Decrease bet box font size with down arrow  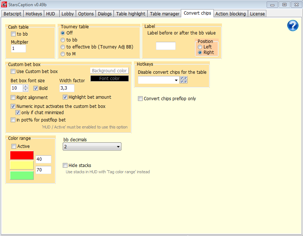(x=26, y=90)
